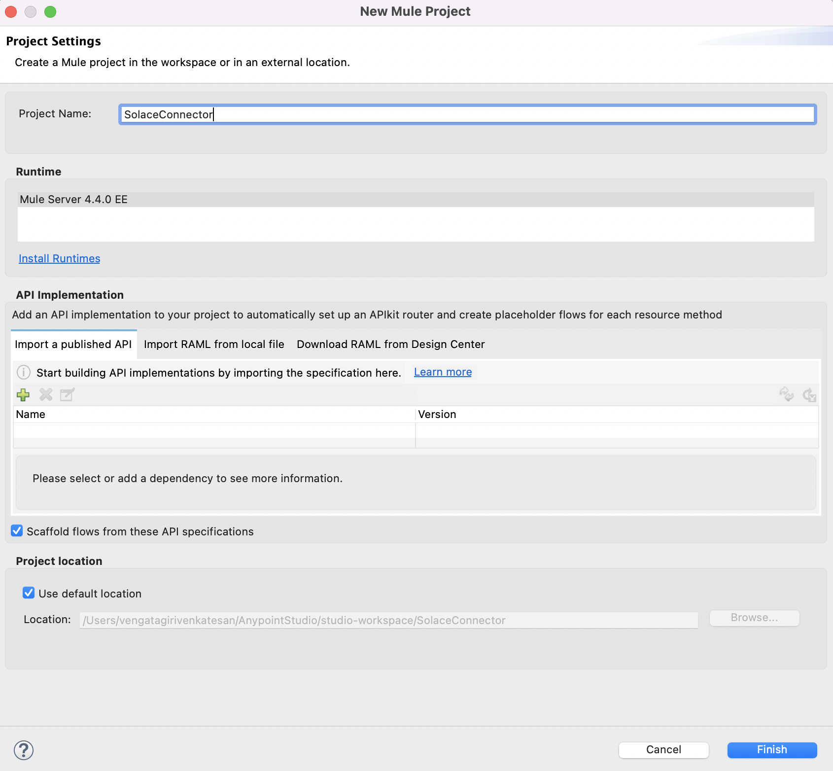Follow the Learn more link
Viewport: 833px width, 771px height.
click(443, 372)
